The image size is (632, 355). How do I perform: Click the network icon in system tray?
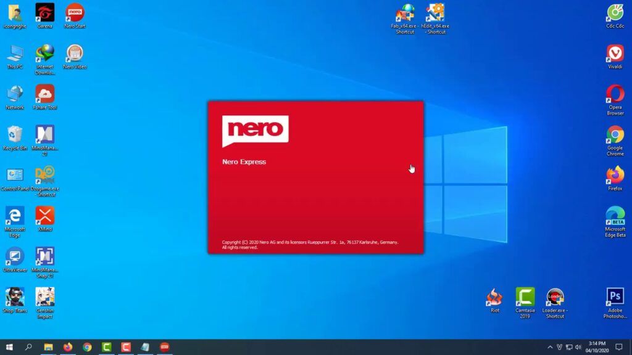(568, 348)
